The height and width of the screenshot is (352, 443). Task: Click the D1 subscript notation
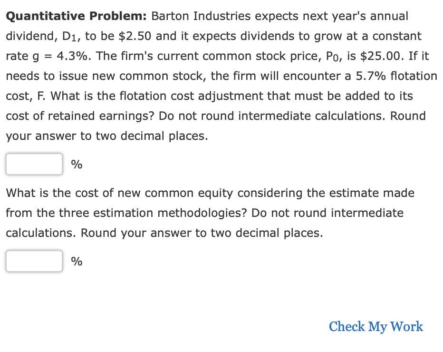[x=69, y=36]
